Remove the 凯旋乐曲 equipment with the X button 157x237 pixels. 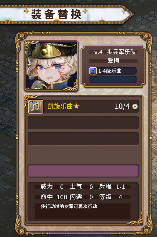(135, 106)
